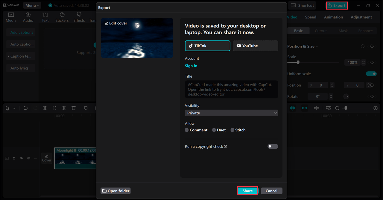383x200 pixels.
Task: Adjust the Position X stepper arrows
Action: (x=332, y=85)
